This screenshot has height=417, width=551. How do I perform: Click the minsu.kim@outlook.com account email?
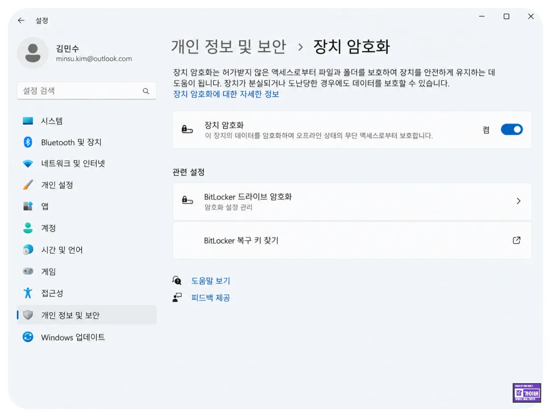point(94,59)
